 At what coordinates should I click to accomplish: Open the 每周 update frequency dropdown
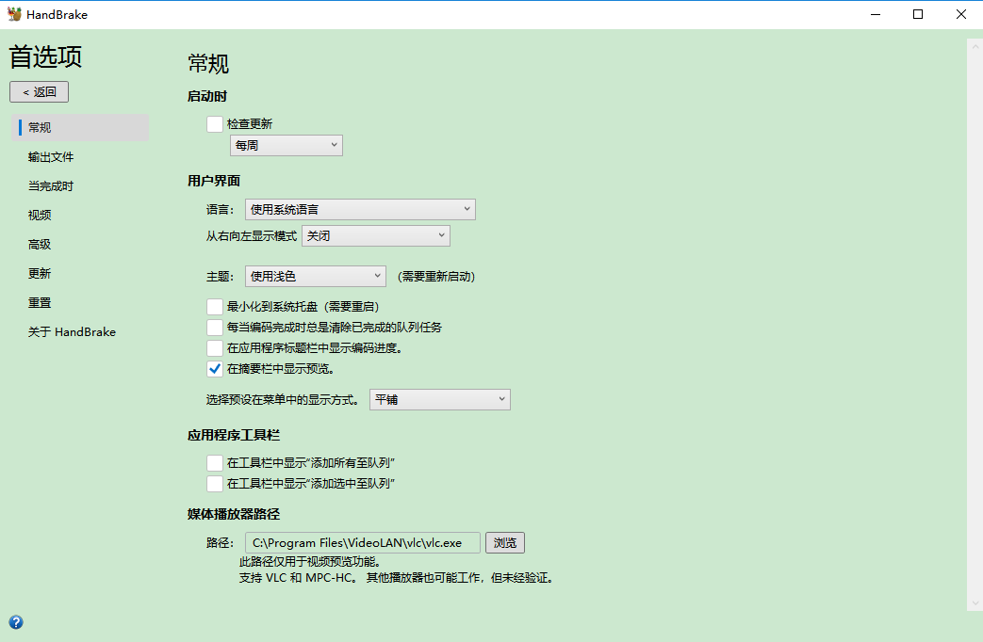tap(286, 145)
